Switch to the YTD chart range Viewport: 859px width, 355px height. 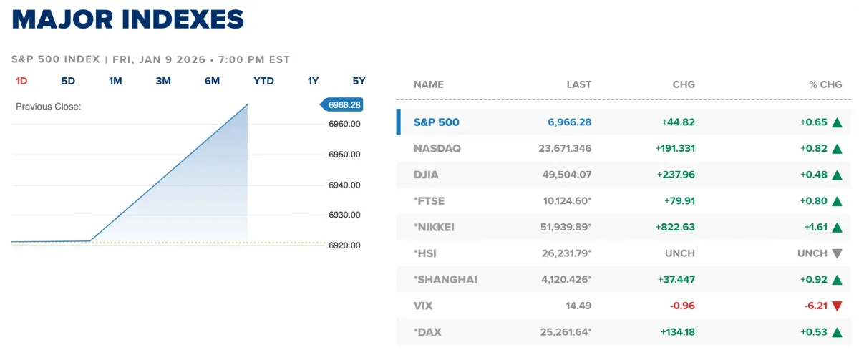click(263, 81)
